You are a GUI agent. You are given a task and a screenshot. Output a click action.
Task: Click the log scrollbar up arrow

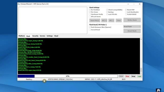click(x=141, y=39)
